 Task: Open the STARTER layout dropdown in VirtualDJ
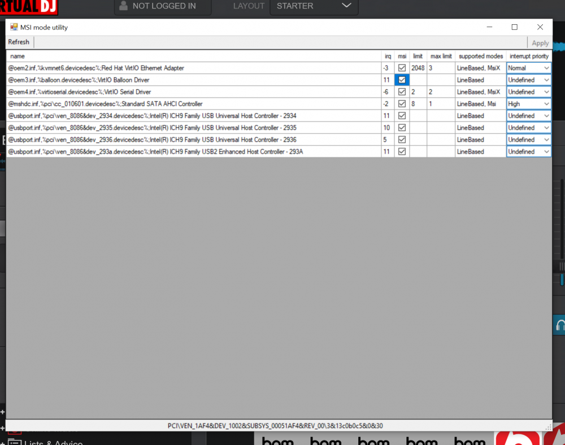coord(314,6)
